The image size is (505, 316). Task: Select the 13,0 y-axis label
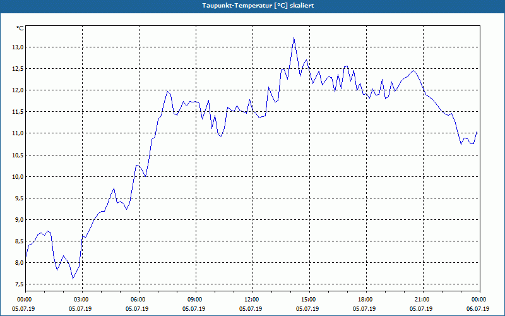(18, 47)
